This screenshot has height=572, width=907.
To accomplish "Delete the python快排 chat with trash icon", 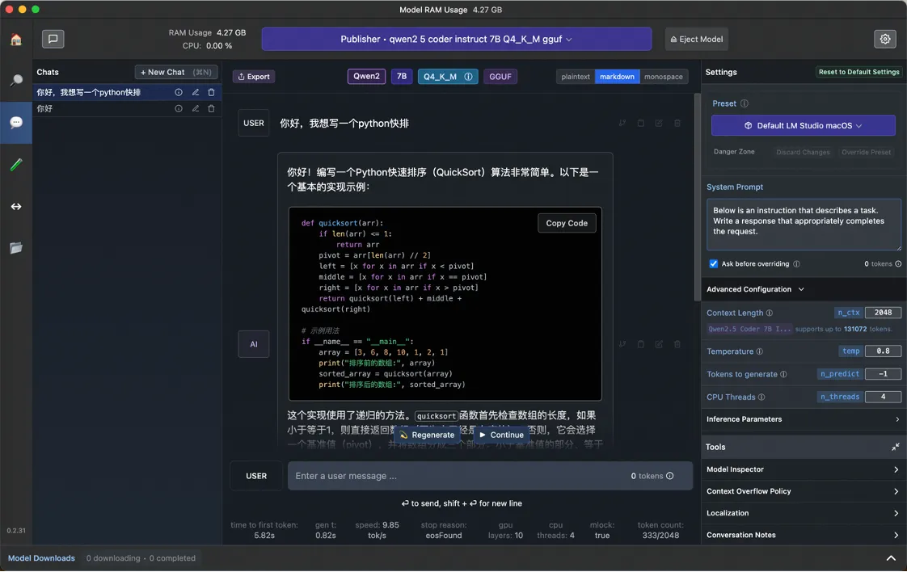I will coord(211,93).
